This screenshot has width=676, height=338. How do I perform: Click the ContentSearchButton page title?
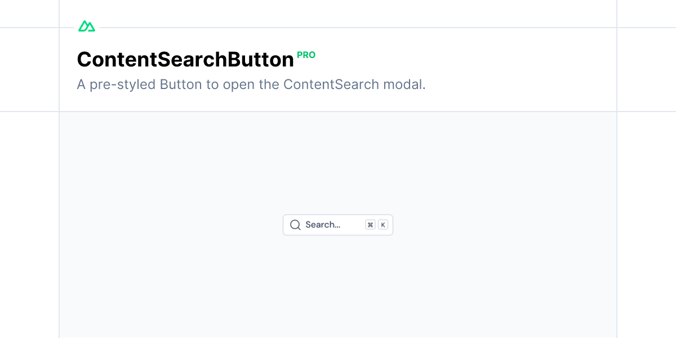185,60
